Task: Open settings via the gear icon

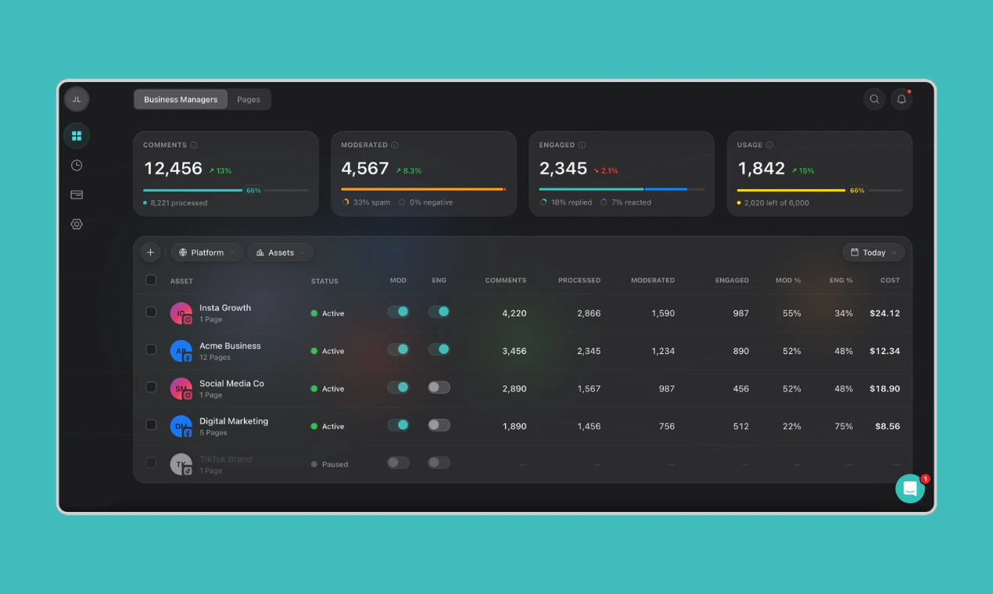Action: click(x=76, y=224)
